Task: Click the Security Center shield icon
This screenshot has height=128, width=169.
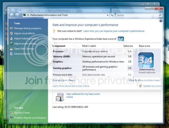Action: pos(11,113)
